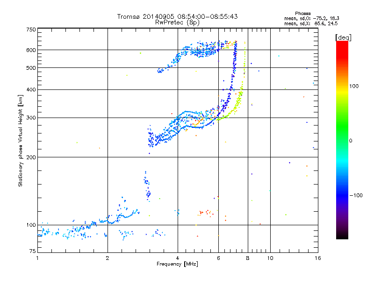Click the y-axis tick label '100'
Screen dimensions: 374x281
(31, 225)
